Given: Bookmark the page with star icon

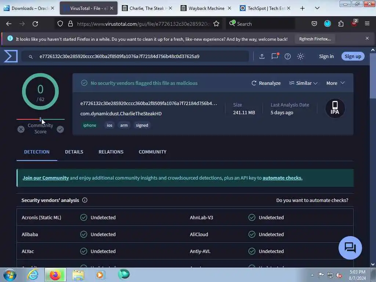Looking at the screenshot, I should (x=216, y=23).
